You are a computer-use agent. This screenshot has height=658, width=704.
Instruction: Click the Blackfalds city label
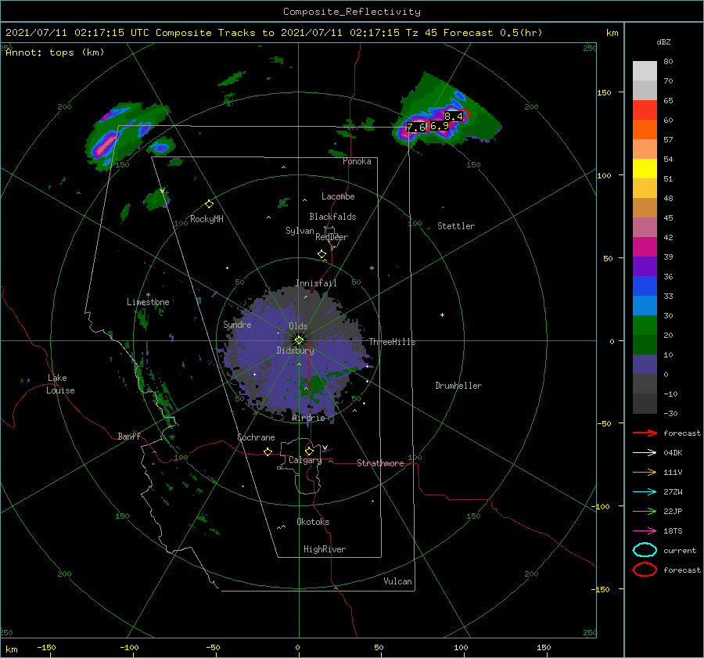[x=332, y=217]
